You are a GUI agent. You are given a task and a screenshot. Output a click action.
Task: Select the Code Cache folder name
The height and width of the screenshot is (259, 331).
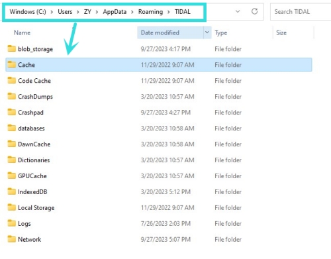tap(34, 81)
